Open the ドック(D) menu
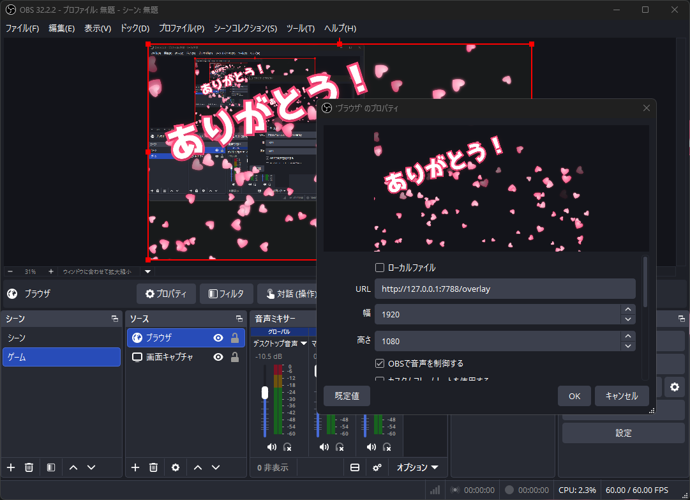Viewport: 690px width, 500px height. click(135, 28)
